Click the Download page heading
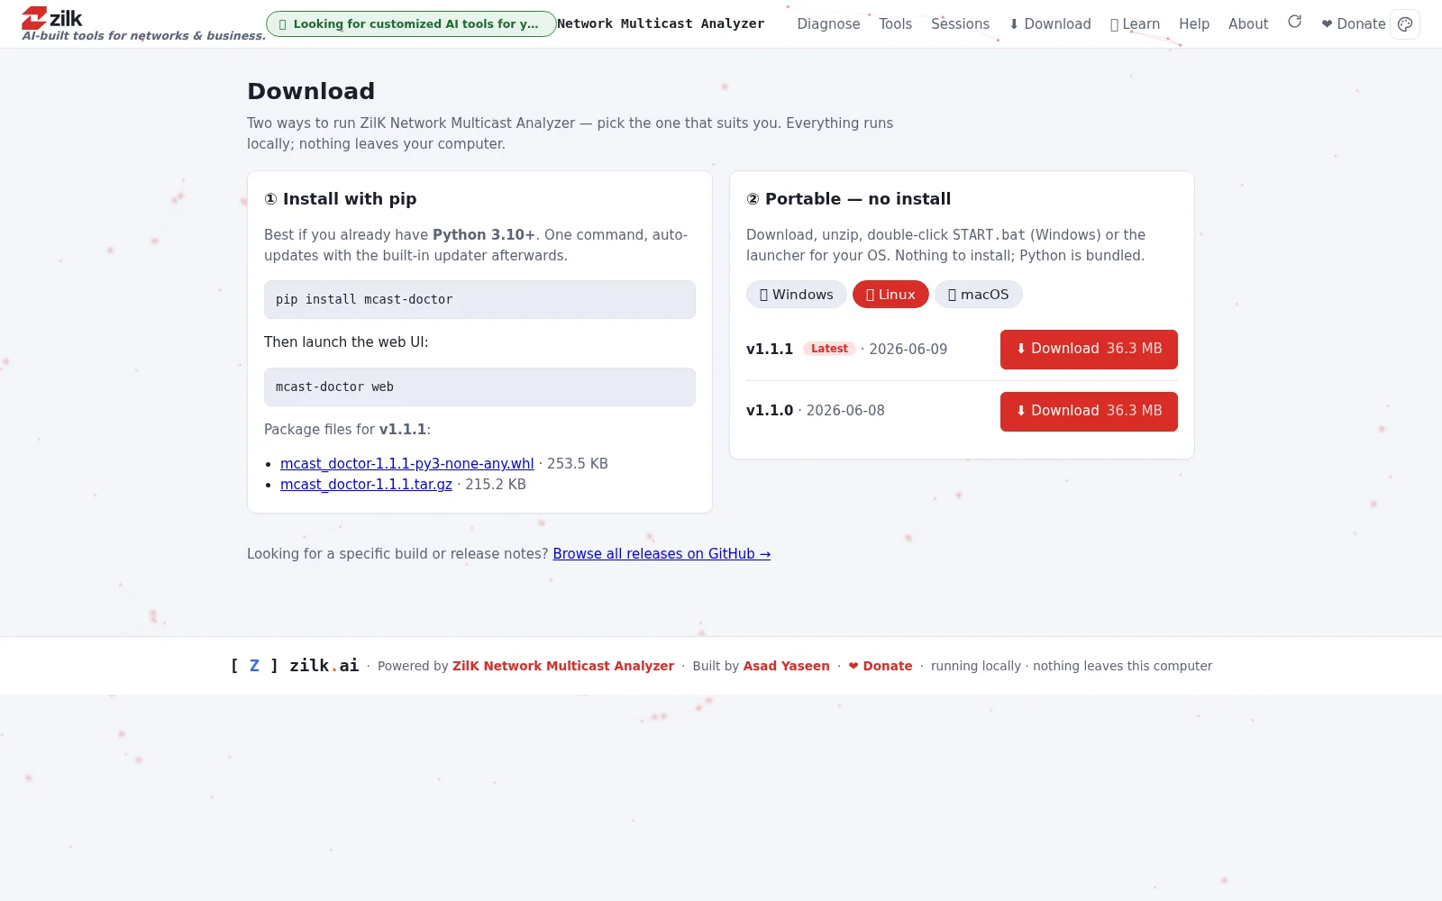The height and width of the screenshot is (901, 1442). (x=311, y=91)
